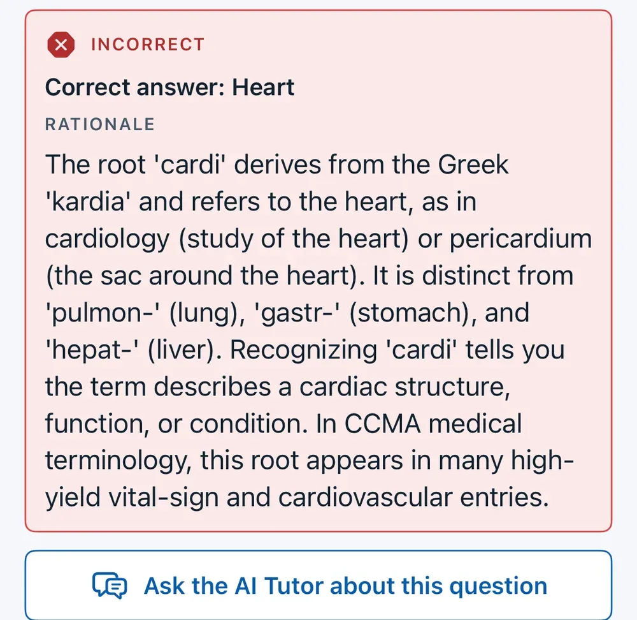
Task: Click the red X incorrect icon
Action: 61,45
